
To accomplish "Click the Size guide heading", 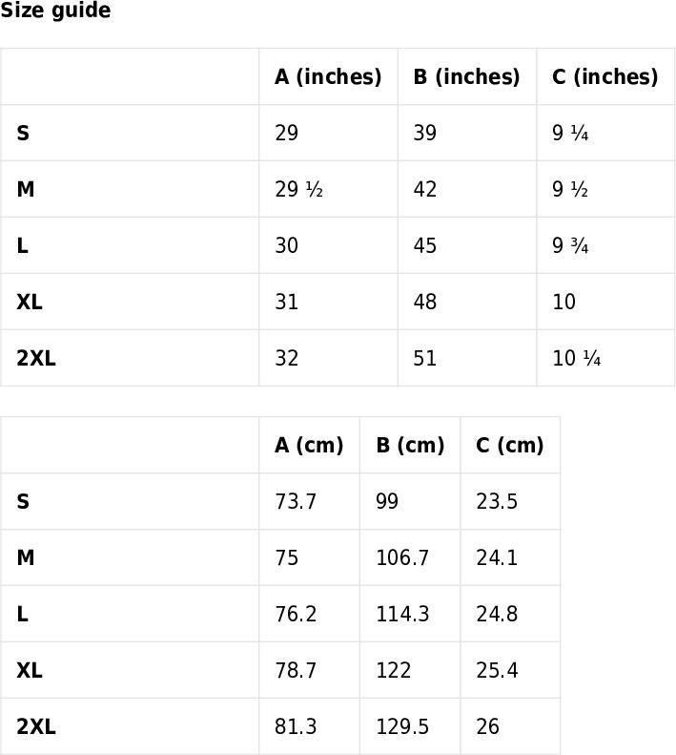I will point(55,10).
